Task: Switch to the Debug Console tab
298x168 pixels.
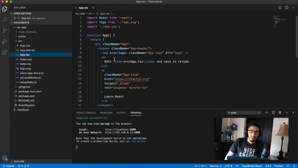Action: click(x=86, y=113)
